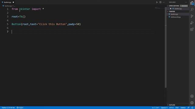Screen dimensions: 195x109
Task: Click the "CLick this Button" string
Action: [52, 24]
